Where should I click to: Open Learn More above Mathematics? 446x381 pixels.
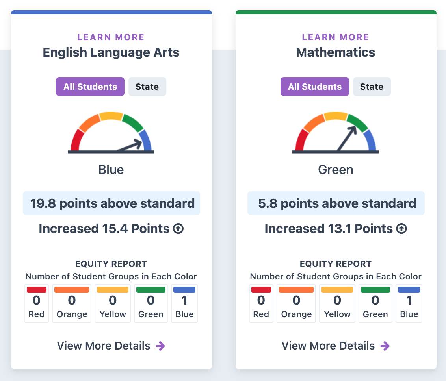336,37
